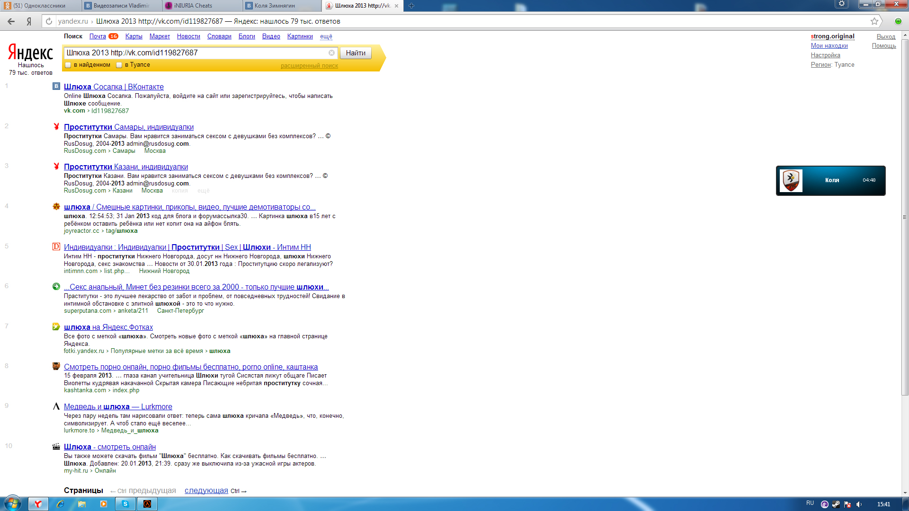Click the browser back arrow

click(x=11, y=21)
